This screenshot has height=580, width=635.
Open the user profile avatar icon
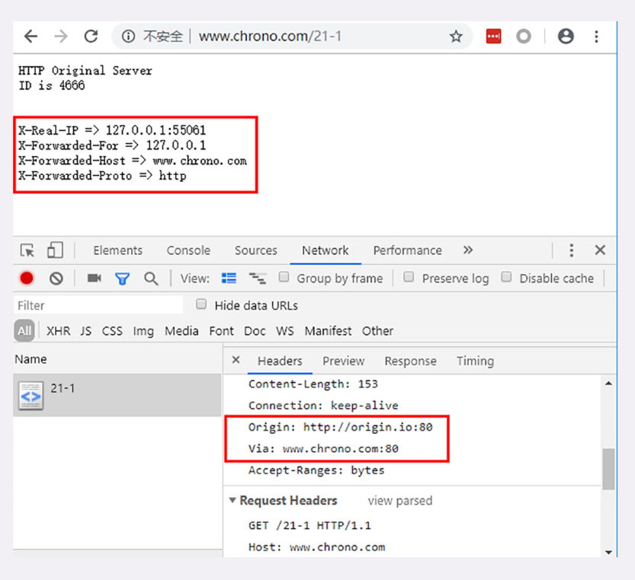(566, 37)
